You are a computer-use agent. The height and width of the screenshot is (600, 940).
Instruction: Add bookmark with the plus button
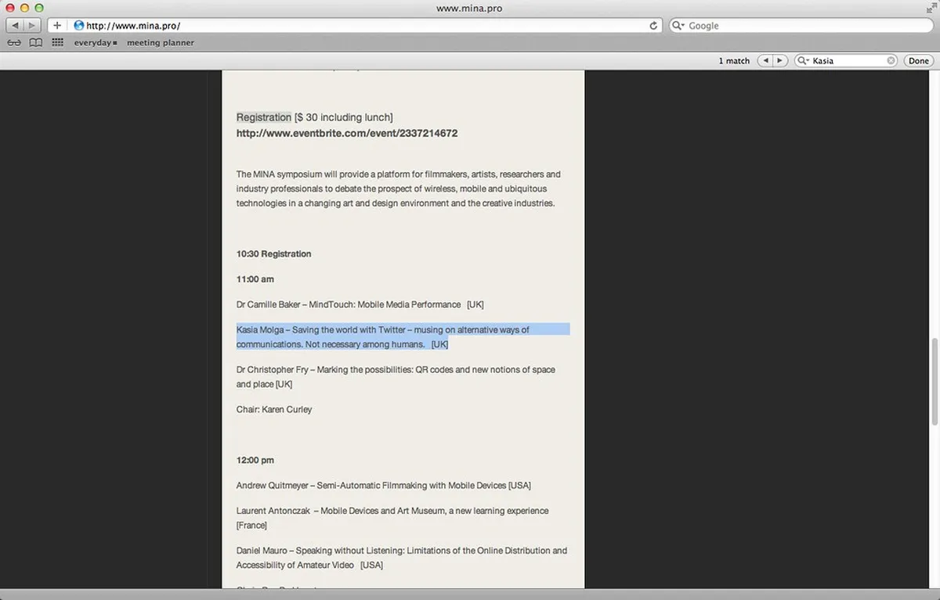(x=57, y=26)
